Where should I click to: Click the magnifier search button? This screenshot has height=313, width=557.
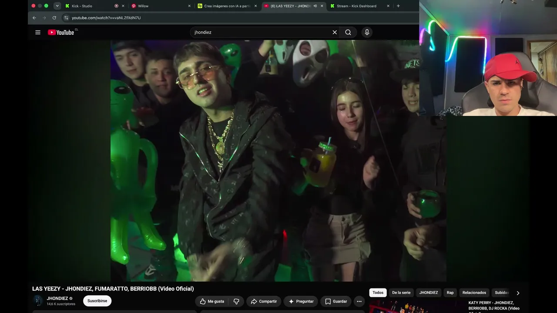348,32
